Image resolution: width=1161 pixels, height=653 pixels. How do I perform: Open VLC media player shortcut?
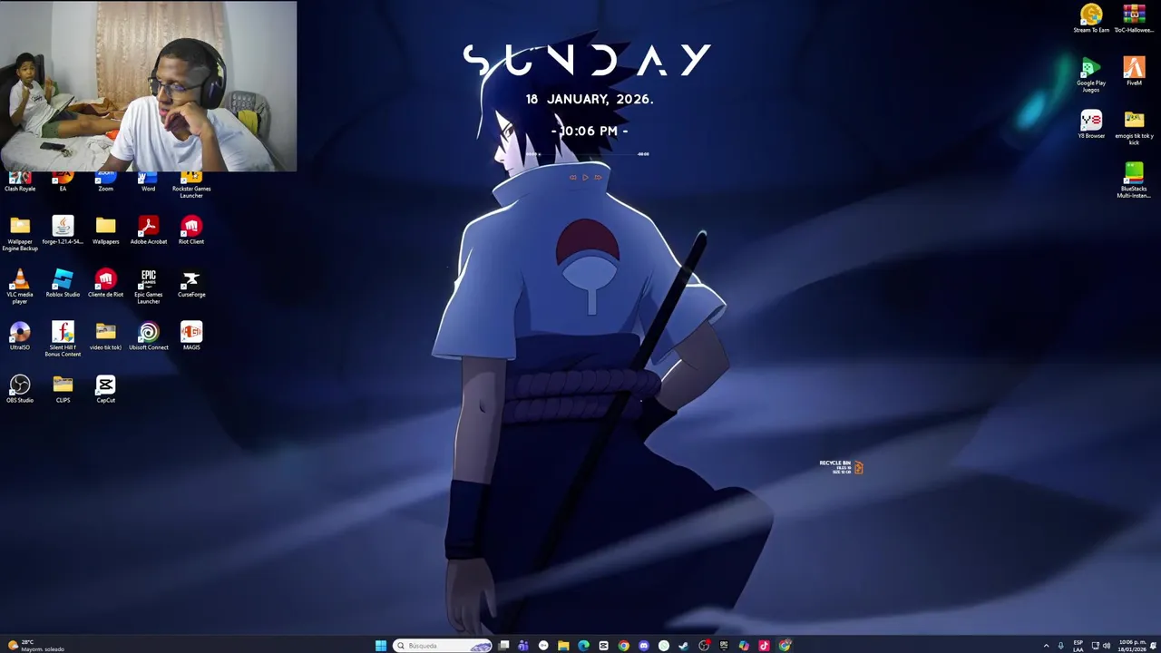pyautogui.click(x=20, y=286)
